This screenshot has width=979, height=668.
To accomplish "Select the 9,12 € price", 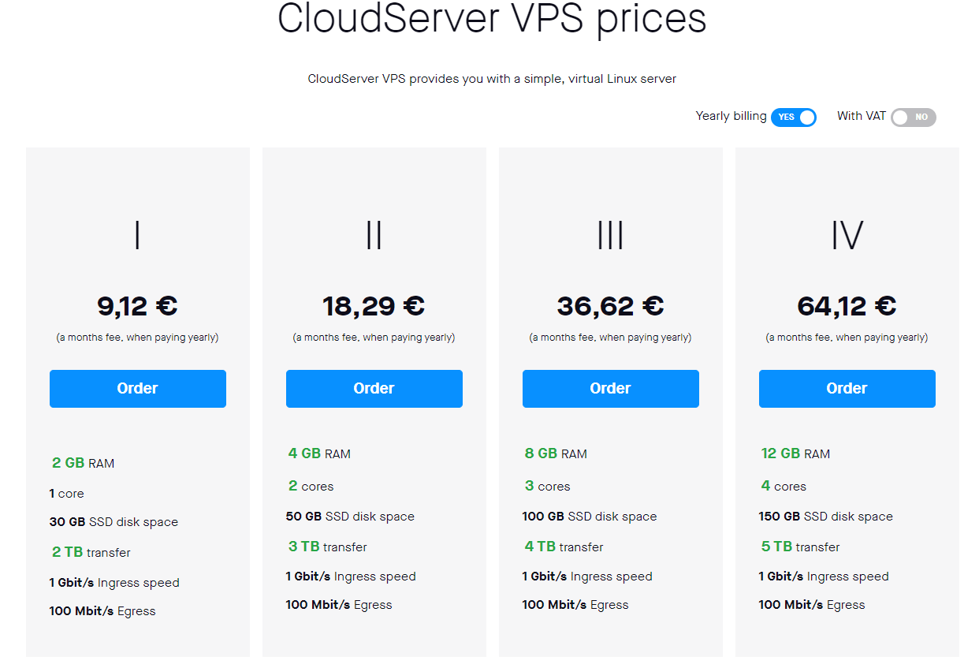I will pos(138,306).
